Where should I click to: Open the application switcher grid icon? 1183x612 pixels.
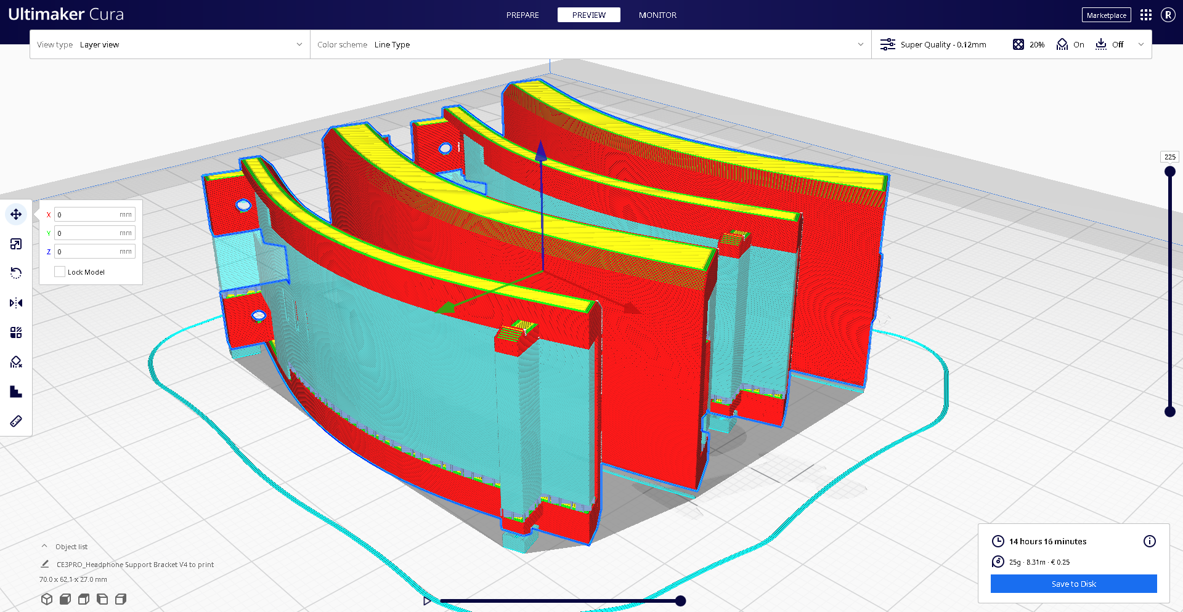(x=1145, y=15)
